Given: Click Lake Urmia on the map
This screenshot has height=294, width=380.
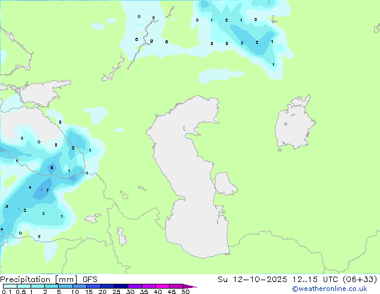Looking at the screenshot, I should 122,236.
